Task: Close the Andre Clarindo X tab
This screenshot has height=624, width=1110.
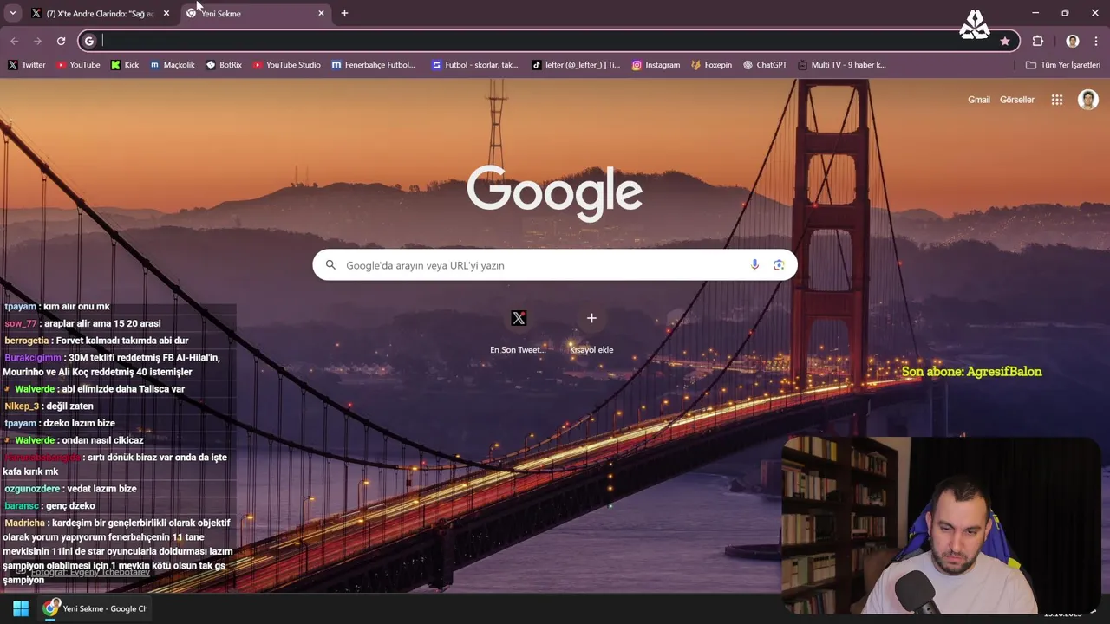Action: point(166,13)
